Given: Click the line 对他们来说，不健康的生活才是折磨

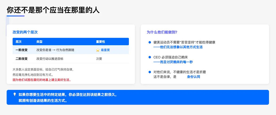Looking at the screenshot, I should pyautogui.click(x=180, y=72).
